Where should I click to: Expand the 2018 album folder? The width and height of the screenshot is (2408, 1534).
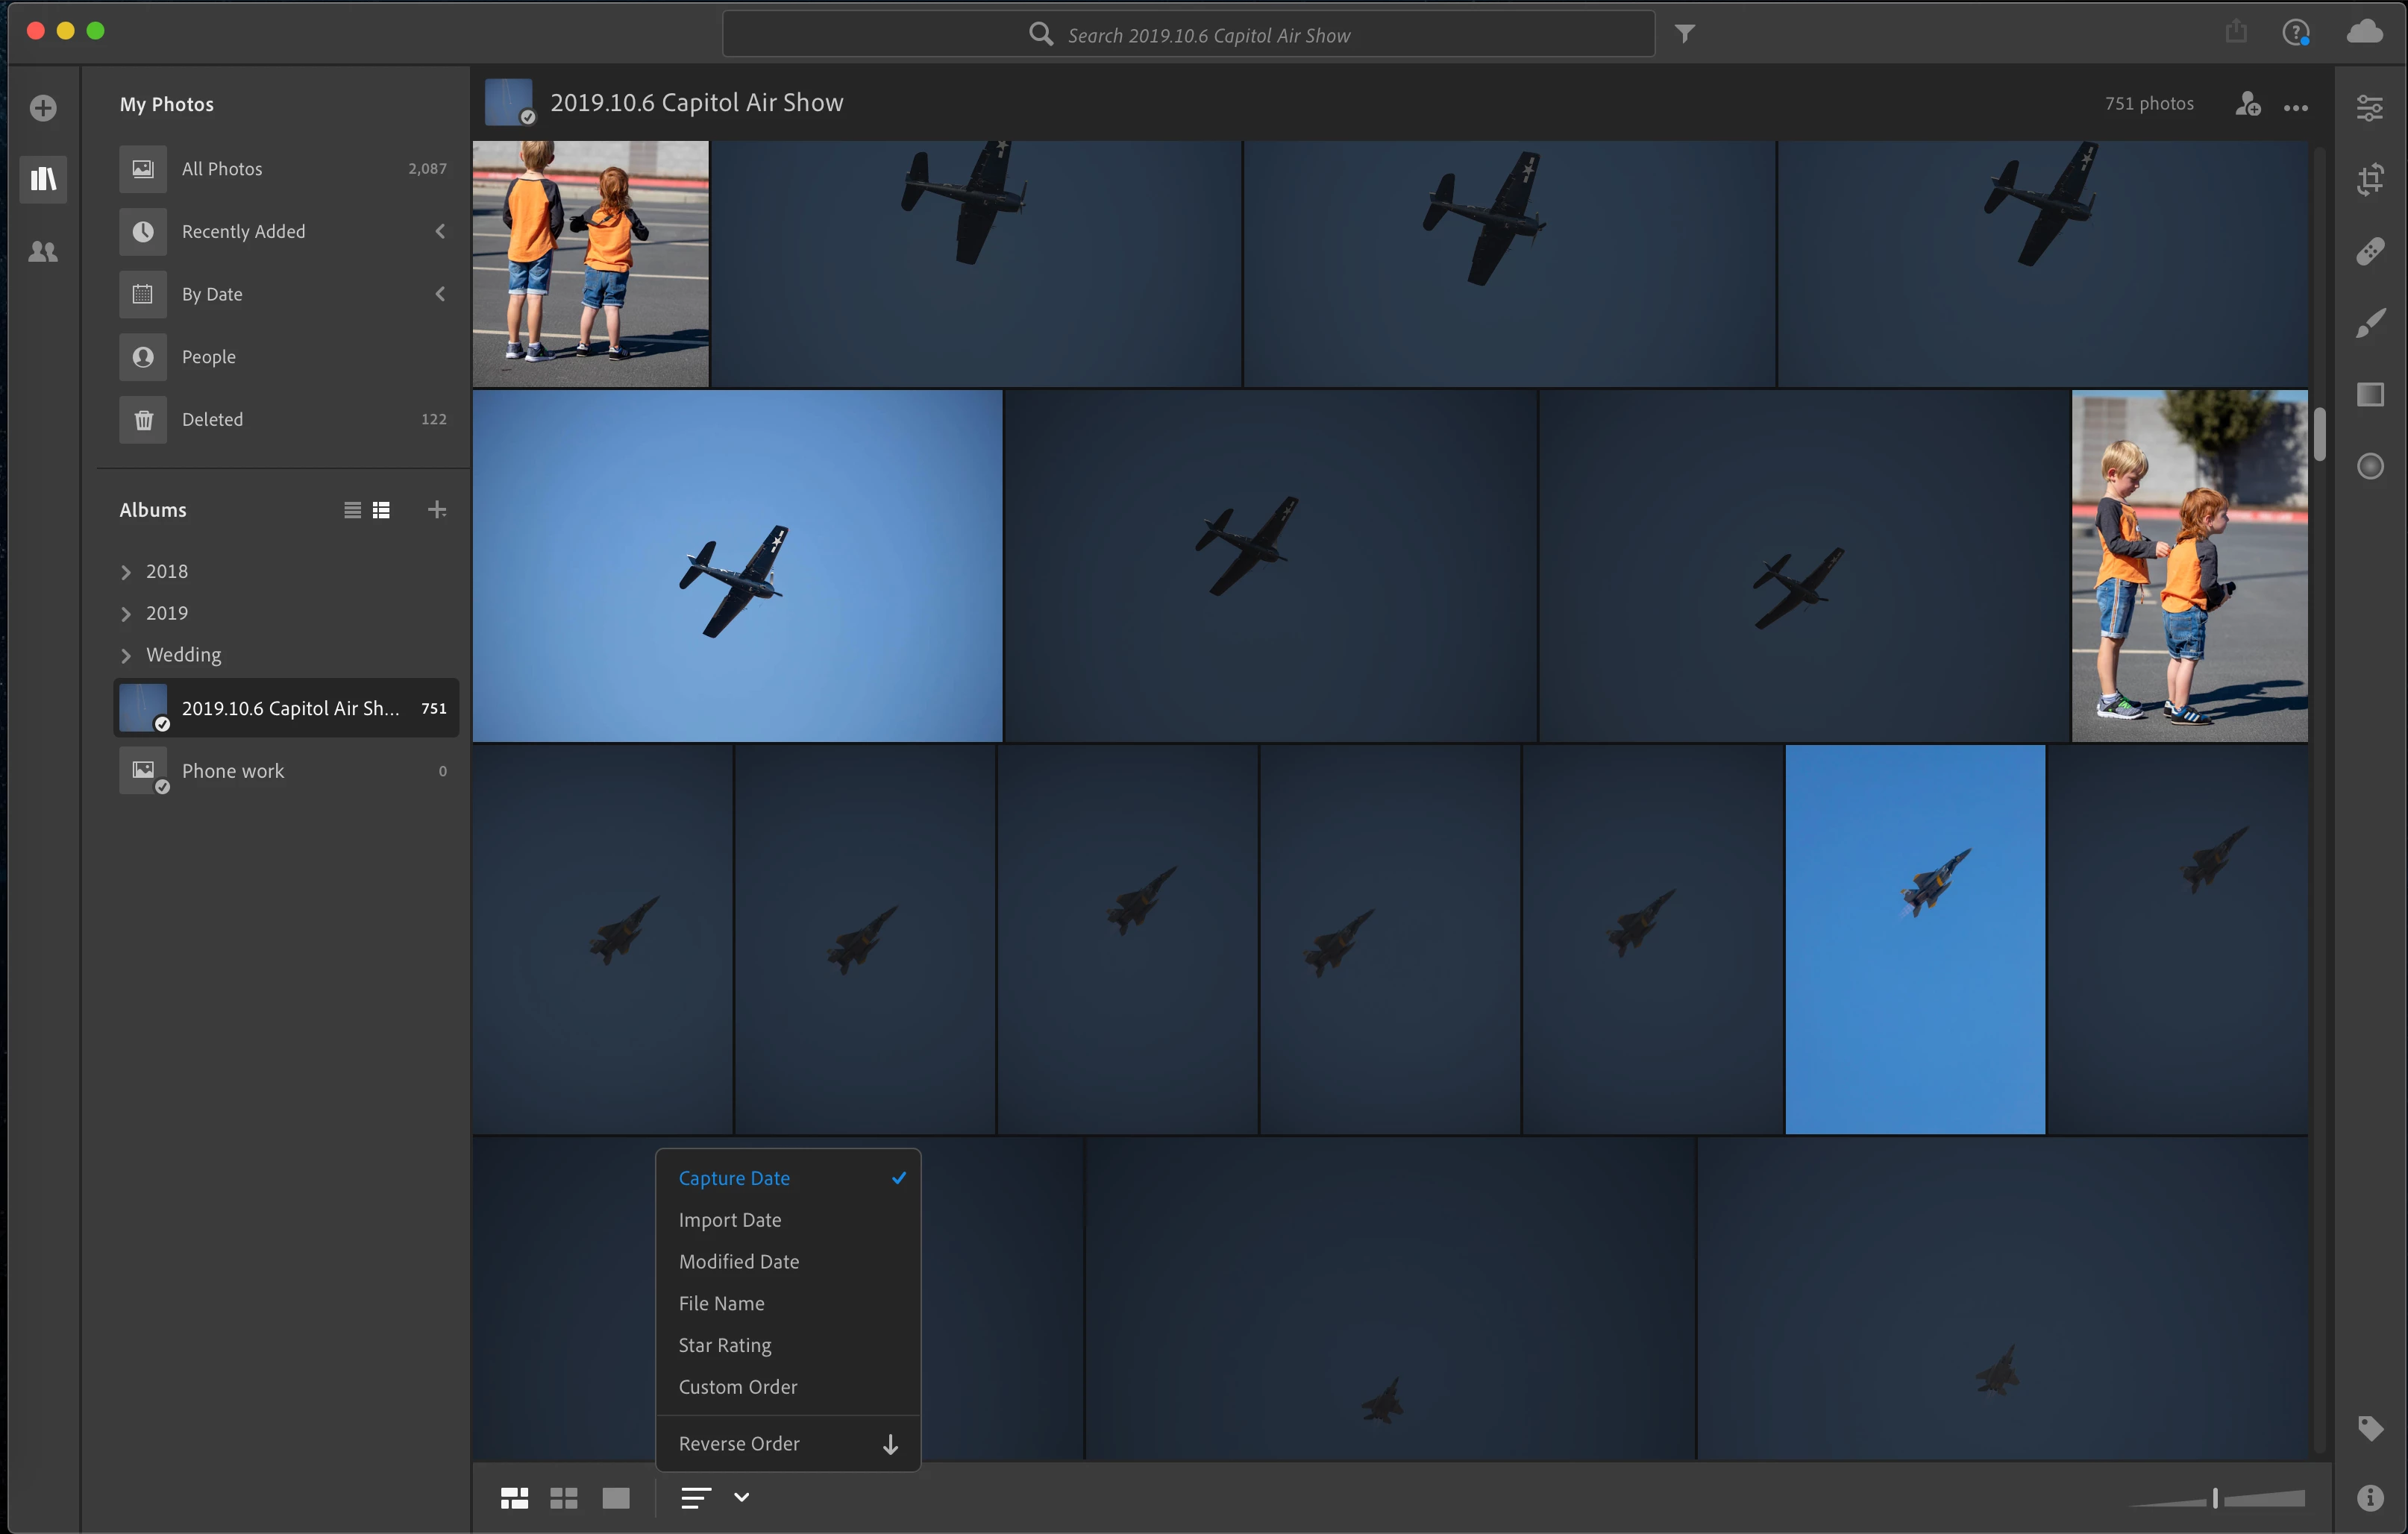(126, 572)
